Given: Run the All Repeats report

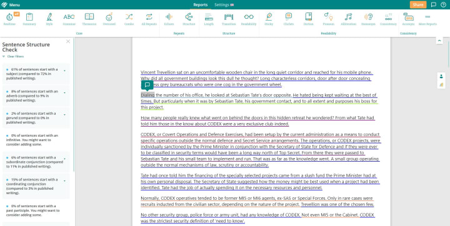Looking at the screenshot, I should click(x=149, y=19).
